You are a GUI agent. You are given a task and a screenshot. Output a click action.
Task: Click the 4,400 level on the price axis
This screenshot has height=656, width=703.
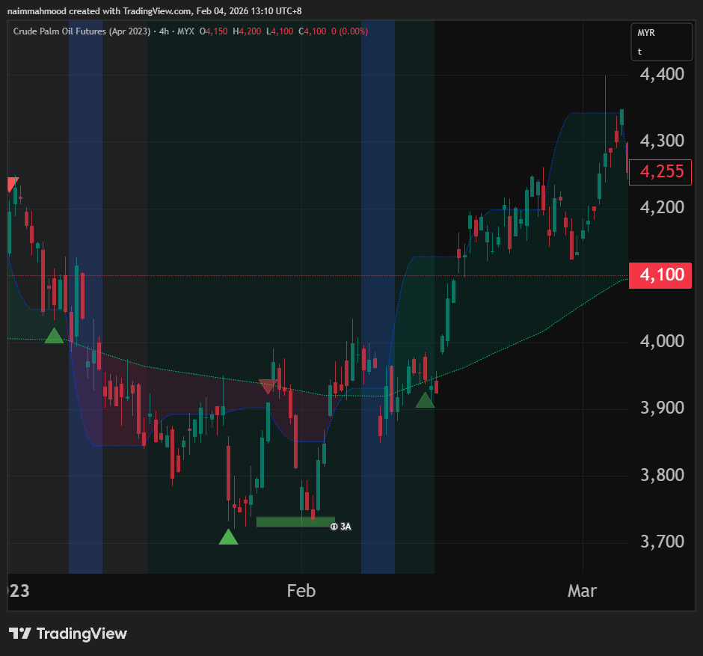pyautogui.click(x=662, y=74)
